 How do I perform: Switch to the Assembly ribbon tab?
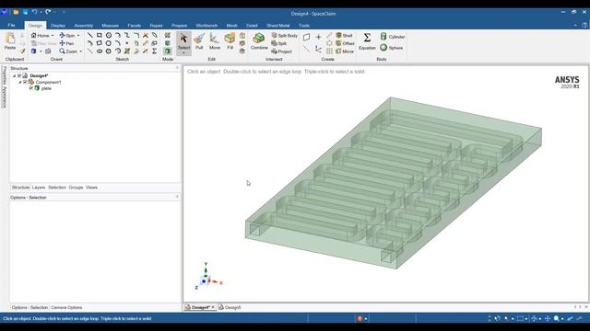point(84,26)
